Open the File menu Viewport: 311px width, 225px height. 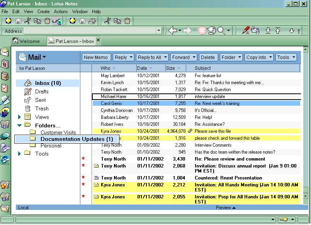[5, 12]
